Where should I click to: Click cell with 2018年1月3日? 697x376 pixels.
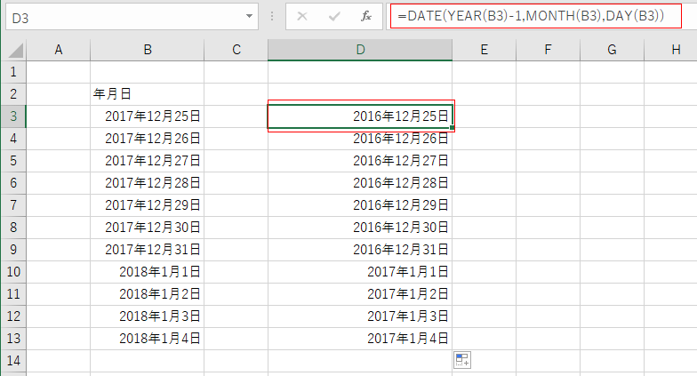[148, 316]
